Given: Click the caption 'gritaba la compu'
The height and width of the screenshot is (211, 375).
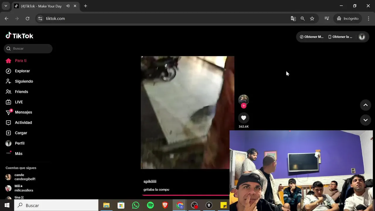Looking at the screenshot, I should [x=156, y=190].
